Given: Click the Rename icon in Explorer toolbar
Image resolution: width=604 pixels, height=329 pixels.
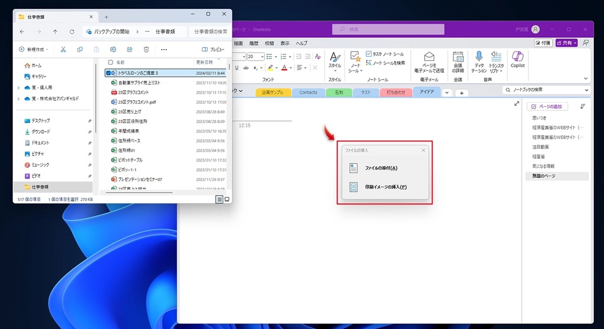Looking at the screenshot, I should (113, 50).
